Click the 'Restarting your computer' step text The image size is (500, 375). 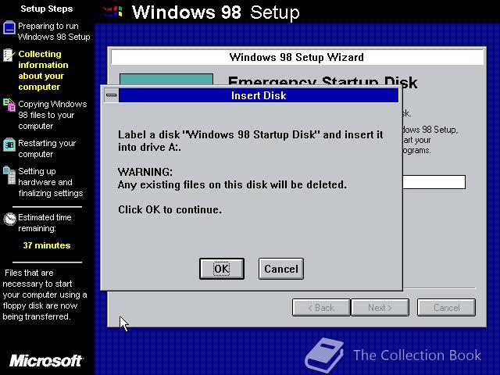pos(47,148)
